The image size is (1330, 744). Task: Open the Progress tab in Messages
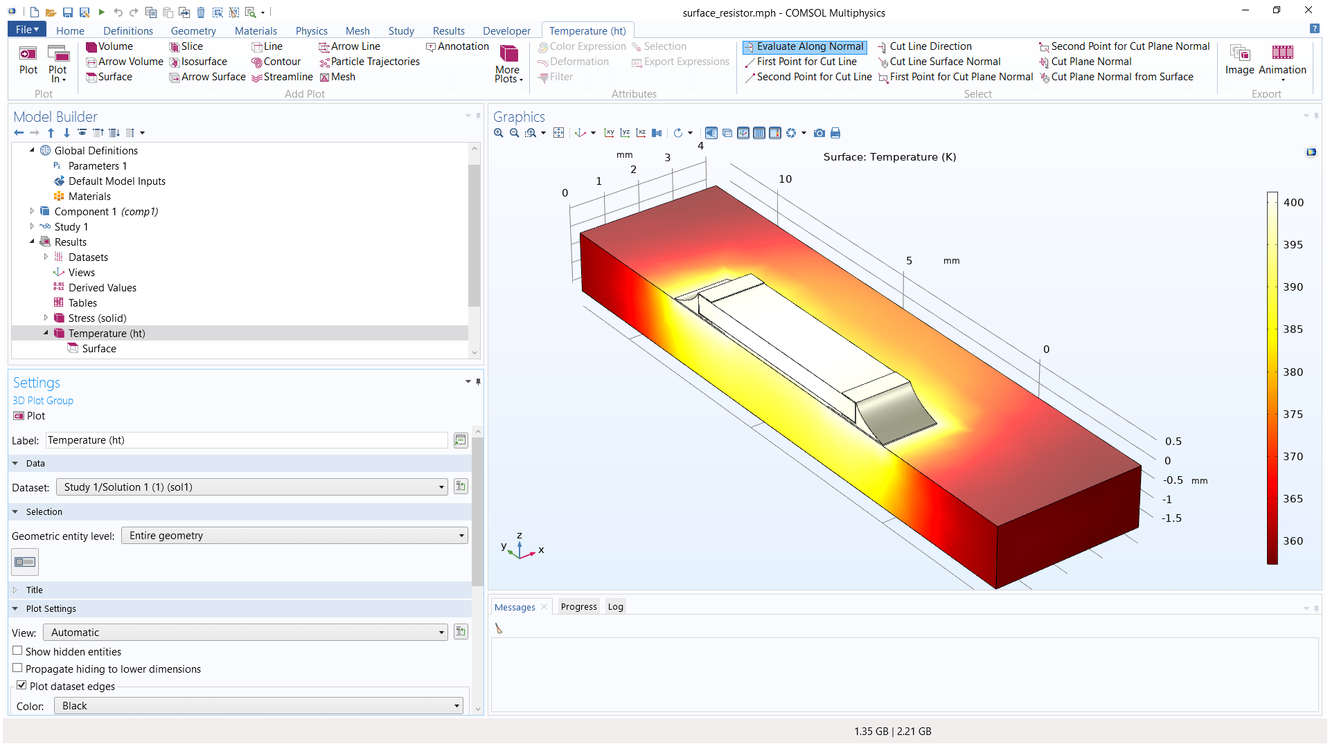pos(578,606)
